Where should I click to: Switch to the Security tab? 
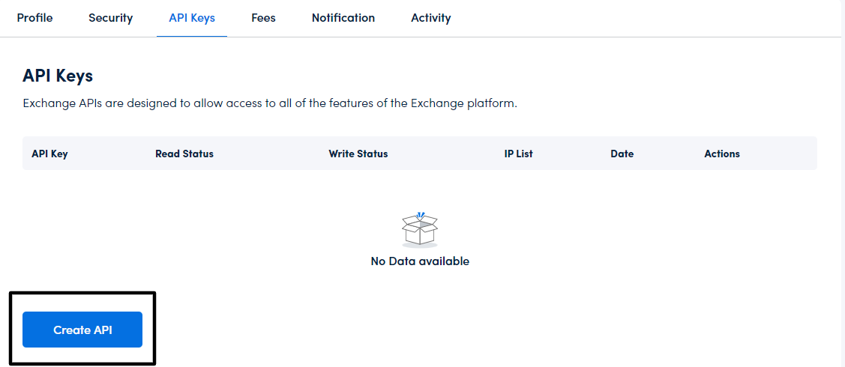tap(110, 17)
